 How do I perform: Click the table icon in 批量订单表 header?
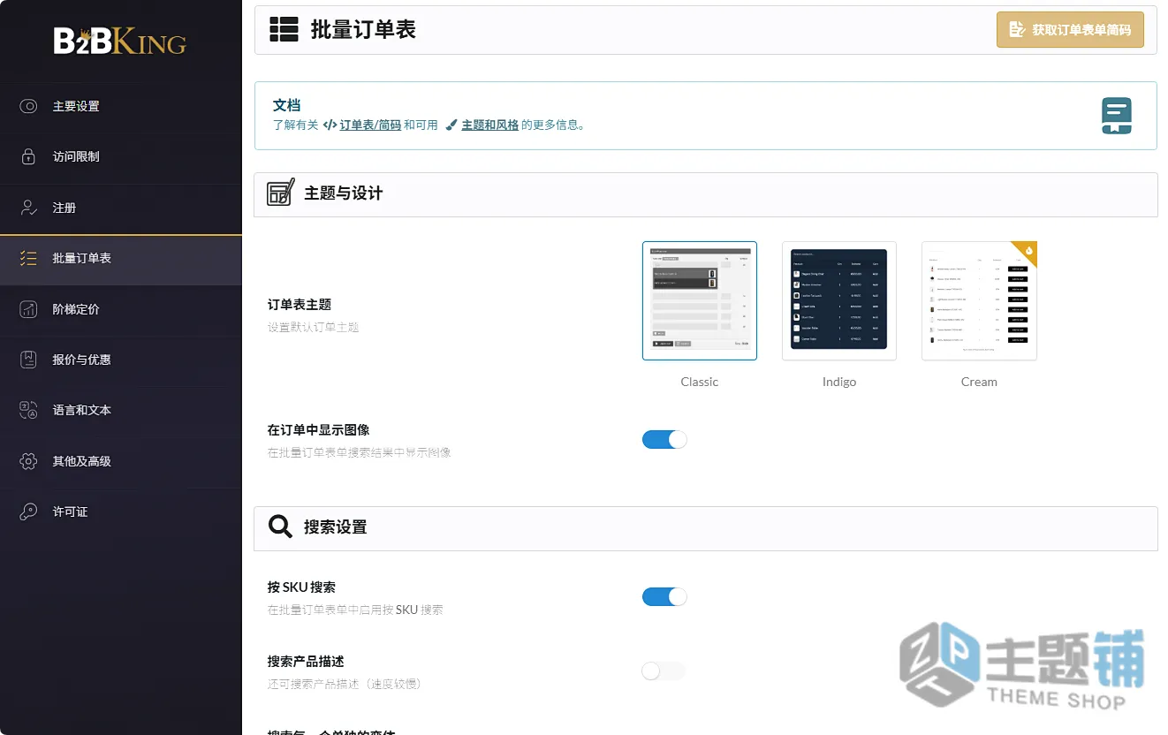click(284, 29)
